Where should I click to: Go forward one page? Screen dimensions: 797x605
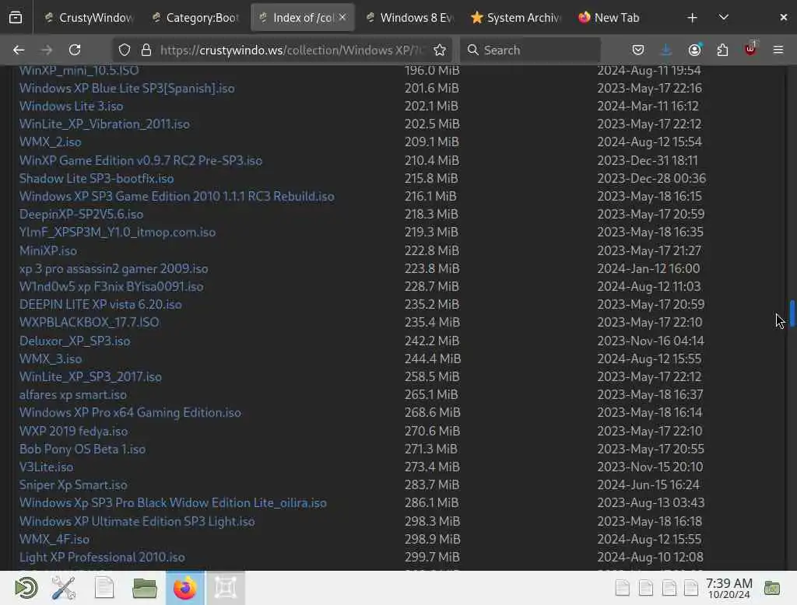click(47, 50)
